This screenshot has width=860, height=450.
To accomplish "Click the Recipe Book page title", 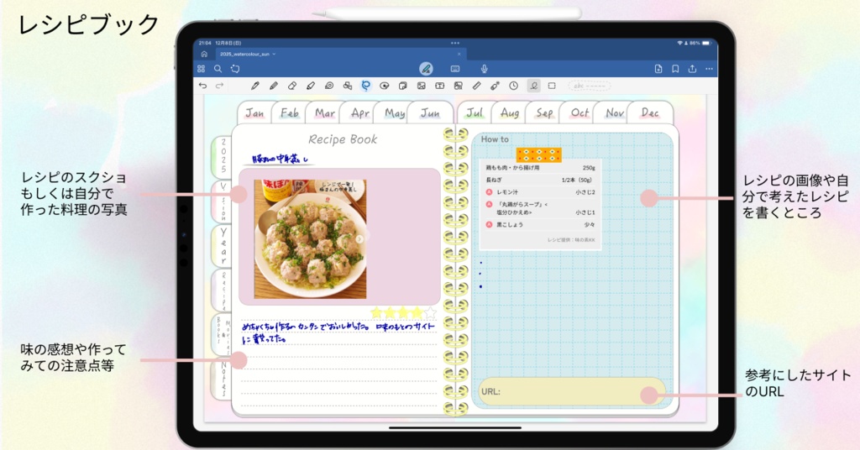I will (x=343, y=139).
